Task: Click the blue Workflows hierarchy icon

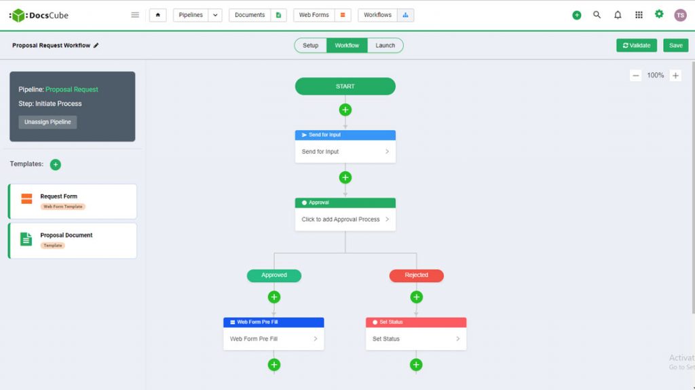Action: pos(405,15)
